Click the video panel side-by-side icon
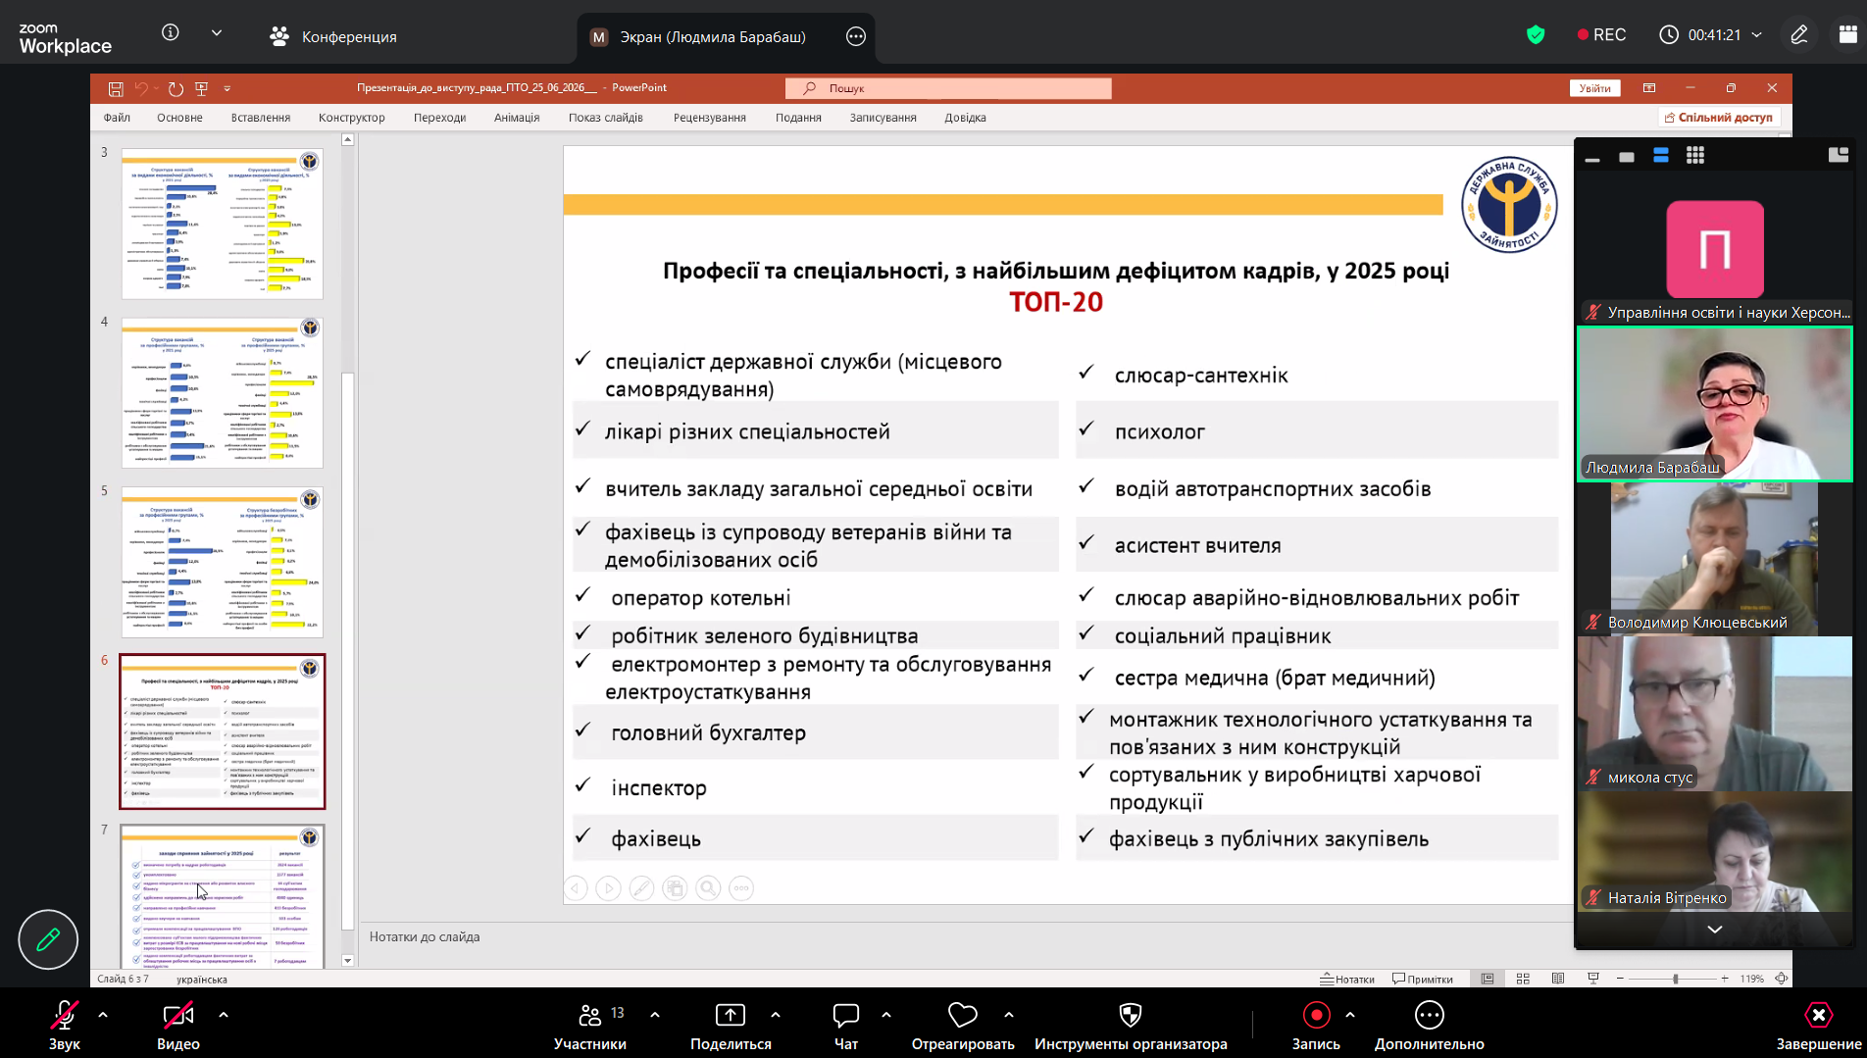Viewport: 1867px width, 1058px height. coord(1839,155)
